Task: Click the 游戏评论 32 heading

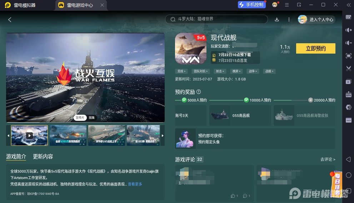Action: 189,159
